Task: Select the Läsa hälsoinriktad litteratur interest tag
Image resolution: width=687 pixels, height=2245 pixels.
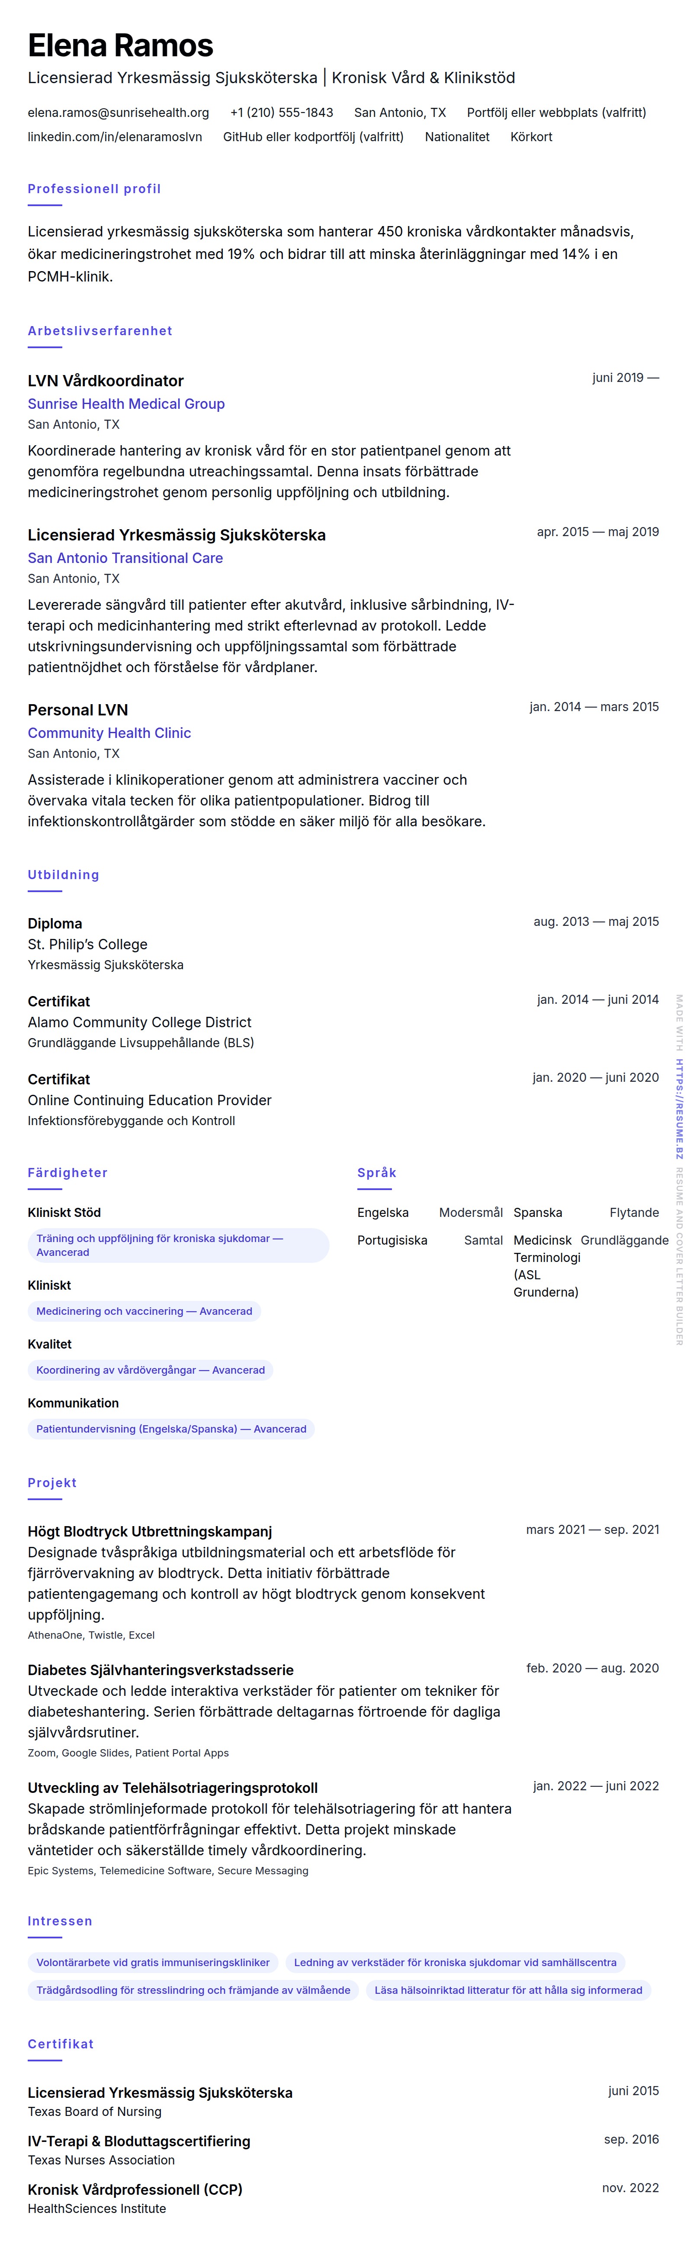Action: (508, 1989)
